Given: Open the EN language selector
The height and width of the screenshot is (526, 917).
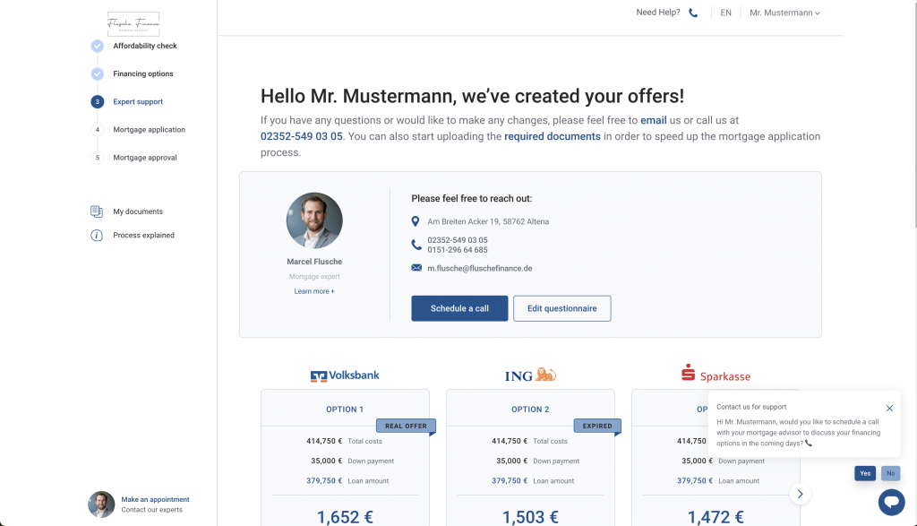Looking at the screenshot, I should point(724,13).
